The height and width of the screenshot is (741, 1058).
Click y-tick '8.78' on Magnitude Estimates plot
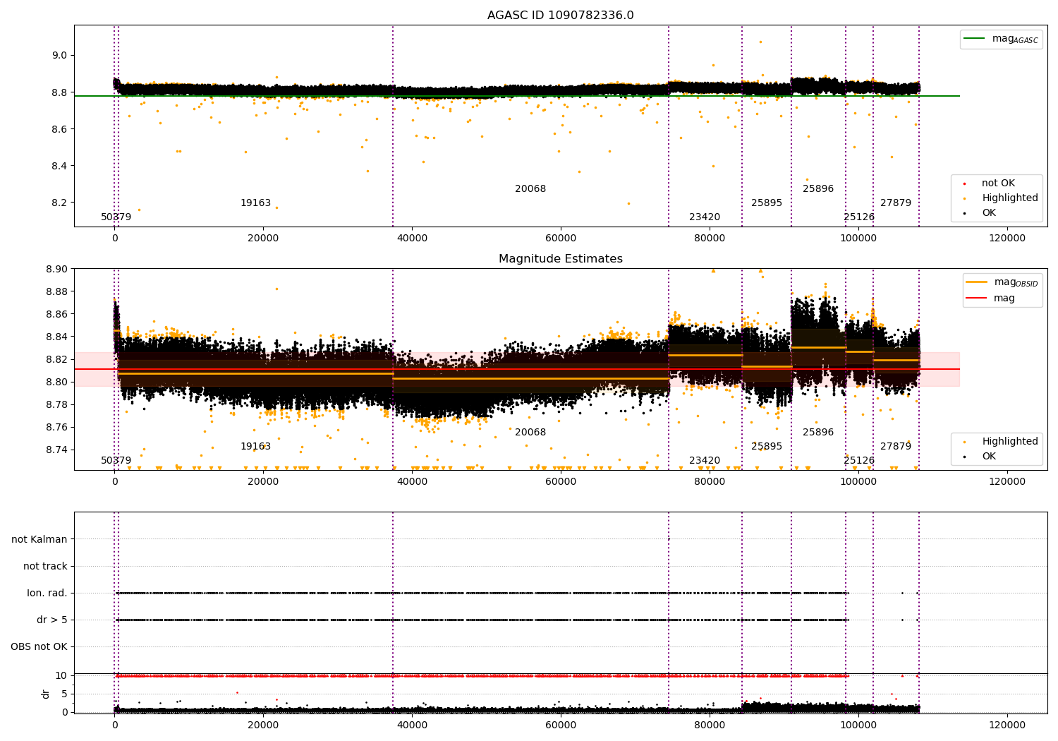pos(57,404)
